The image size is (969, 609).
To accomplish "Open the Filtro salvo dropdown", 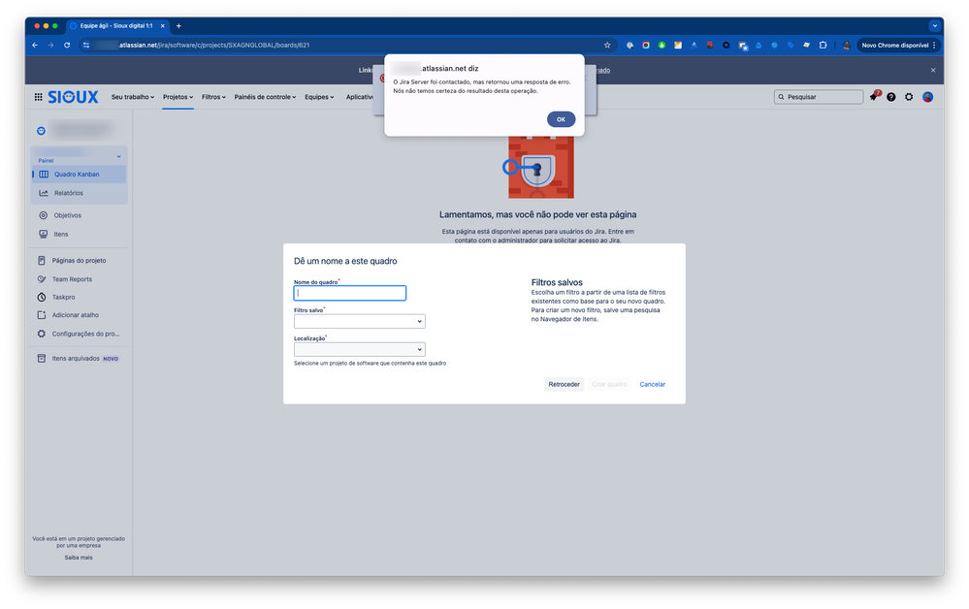I will point(360,321).
